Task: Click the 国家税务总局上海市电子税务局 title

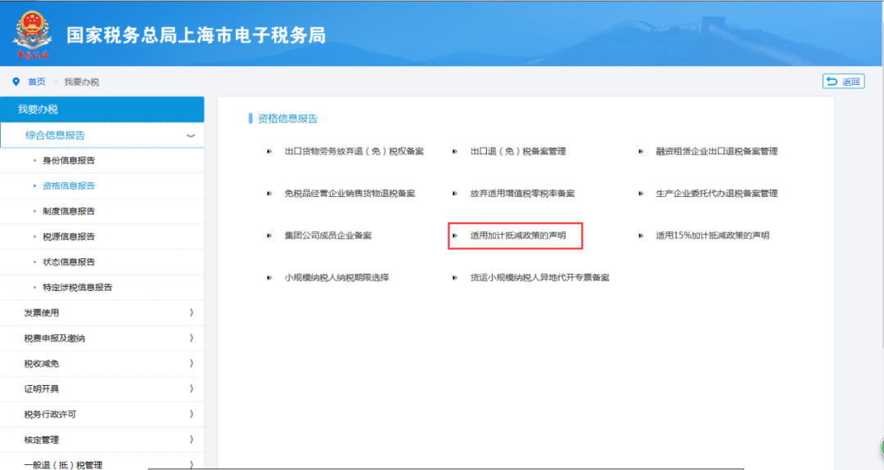Action: (196, 35)
